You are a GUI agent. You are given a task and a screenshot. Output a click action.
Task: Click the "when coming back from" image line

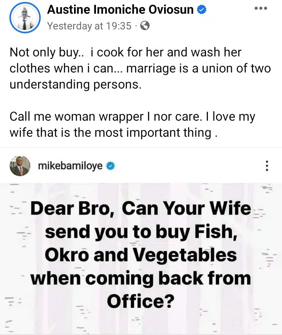[x=140, y=278]
